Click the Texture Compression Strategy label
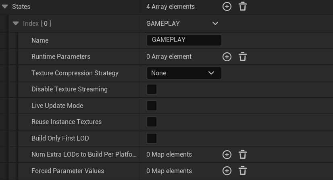Image resolution: width=333 pixels, height=180 pixels. (x=75, y=73)
